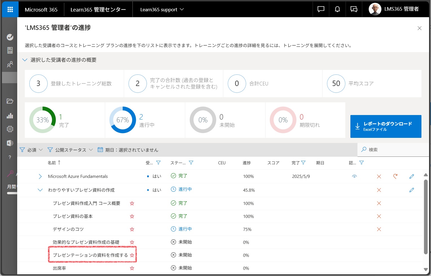Click red X on わかりやすいプレゼン資料の作成 row
Viewport: 431px width, 276px height.
tap(379, 190)
